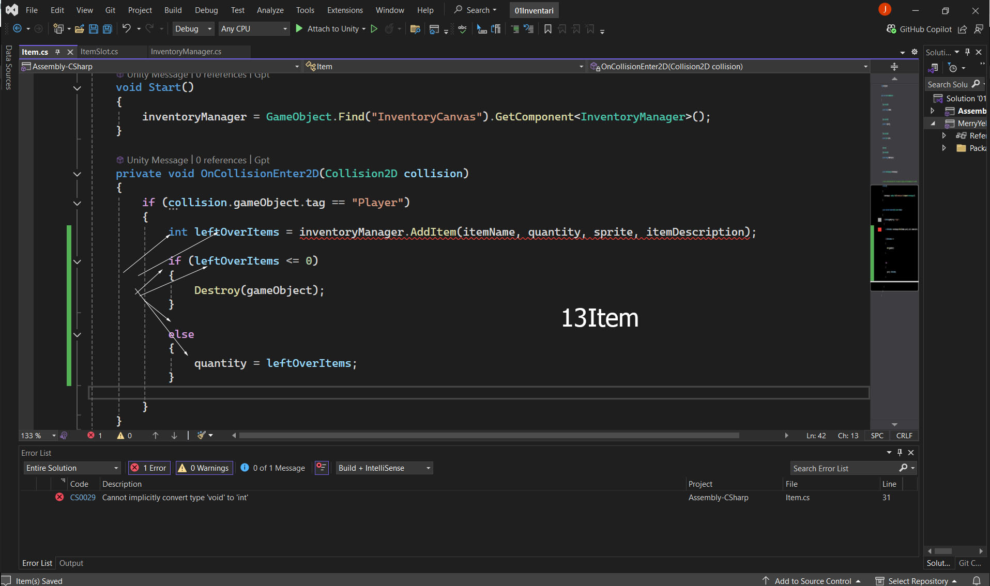Toggle the 0 Warnings filter
Viewport: 990px width, 586px height.
point(204,468)
